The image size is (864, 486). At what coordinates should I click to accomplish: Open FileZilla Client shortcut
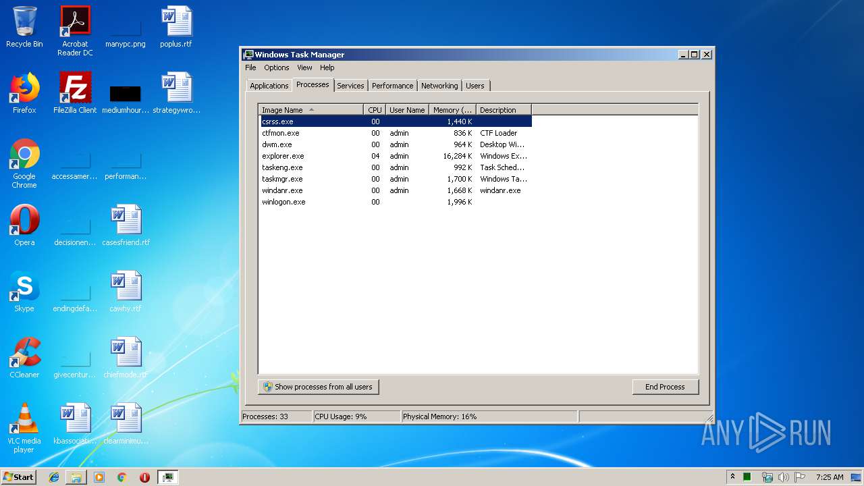point(75,93)
